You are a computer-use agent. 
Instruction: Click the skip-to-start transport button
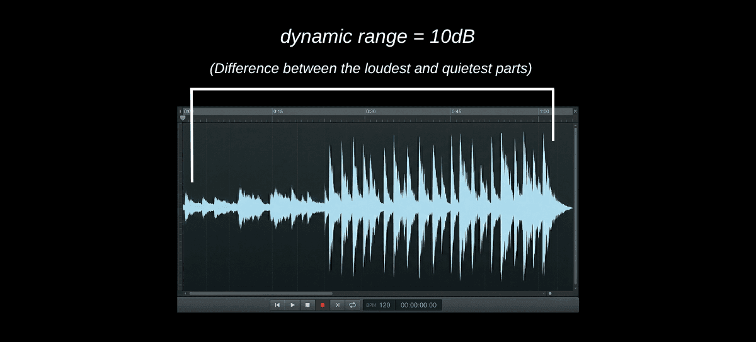[277, 305]
